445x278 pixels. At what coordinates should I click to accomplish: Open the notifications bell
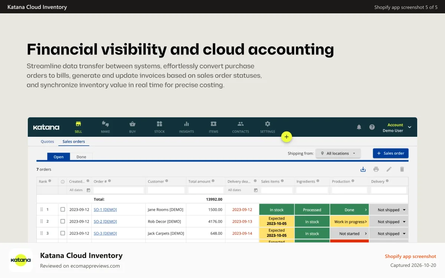(x=359, y=127)
